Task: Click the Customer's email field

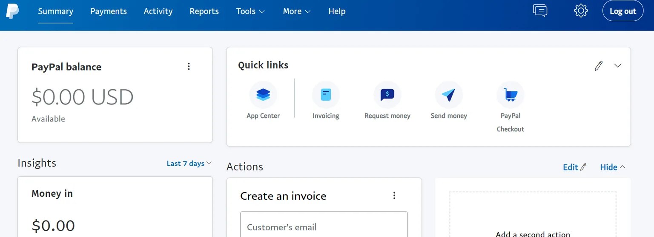Action: tap(324, 224)
